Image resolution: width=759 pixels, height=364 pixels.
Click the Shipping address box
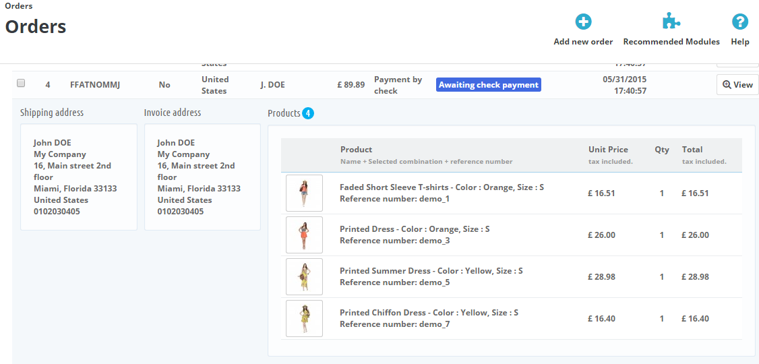tap(78, 177)
